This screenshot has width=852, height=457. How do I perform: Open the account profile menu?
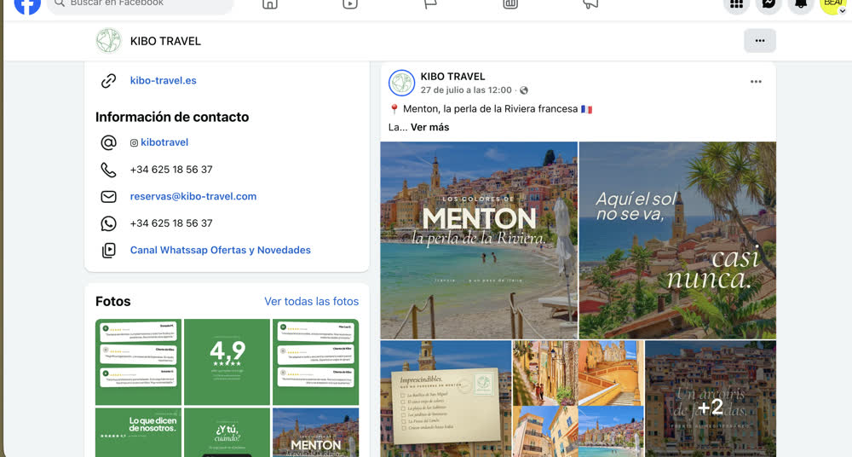tap(833, 4)
